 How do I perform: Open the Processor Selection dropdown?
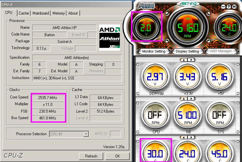(86, 134)
